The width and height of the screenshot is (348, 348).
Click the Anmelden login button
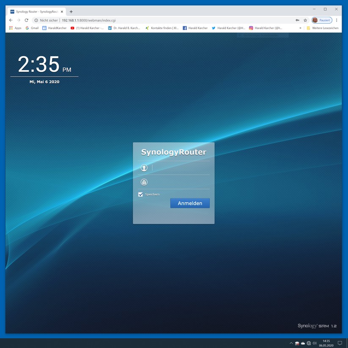point(190,203)
